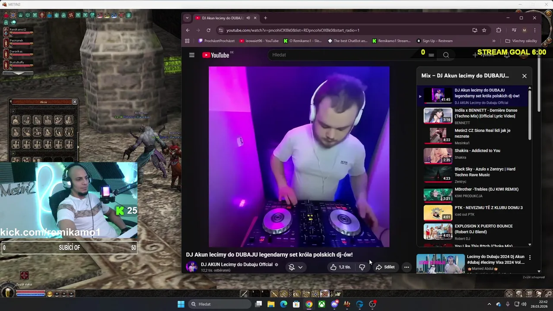Bookmark this page with the star icon
The height and width of the screenshot is (311, 553).
click(484, 30)
